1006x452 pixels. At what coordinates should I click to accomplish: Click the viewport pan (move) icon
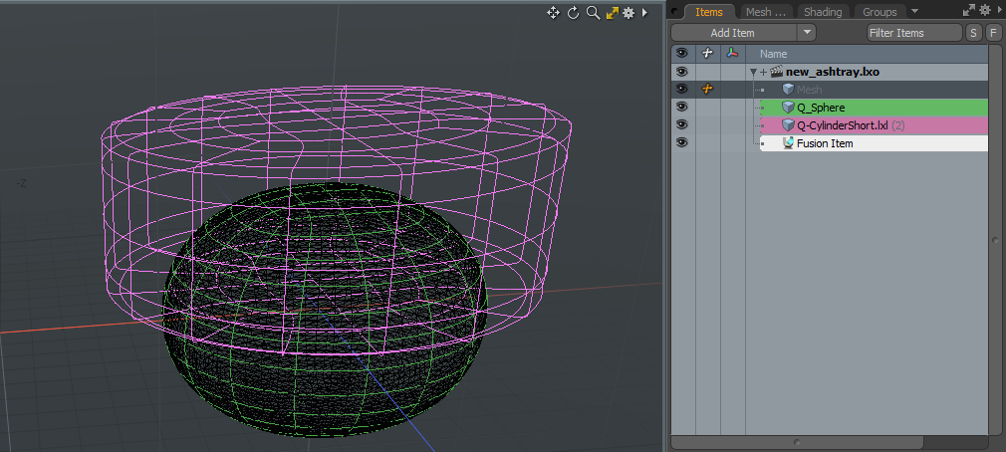[553, 13]
